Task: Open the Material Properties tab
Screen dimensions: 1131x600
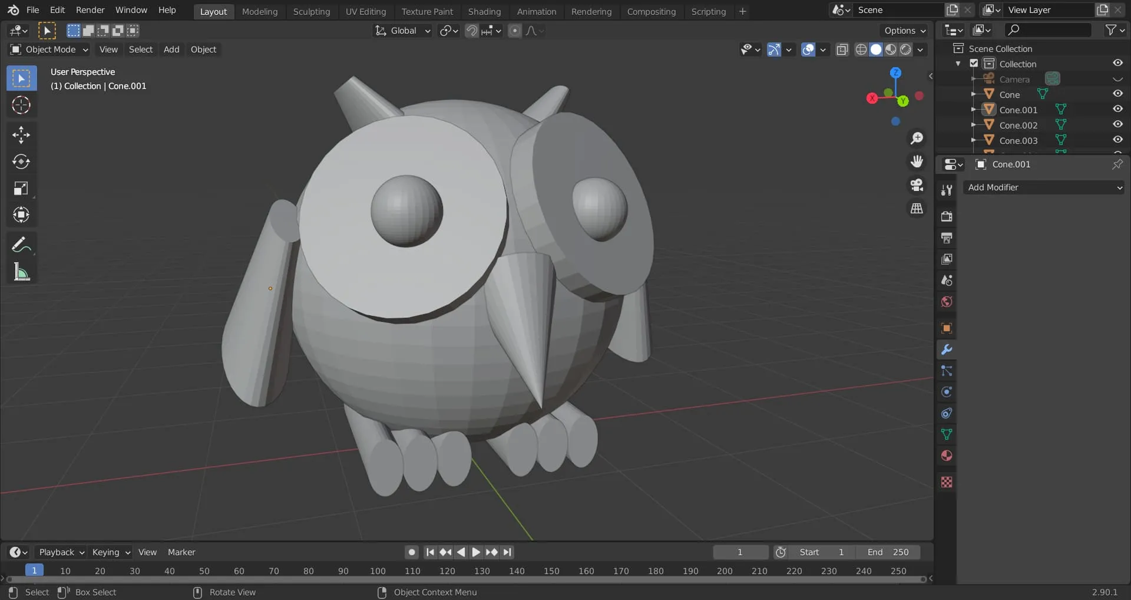Action: point(945,456)
